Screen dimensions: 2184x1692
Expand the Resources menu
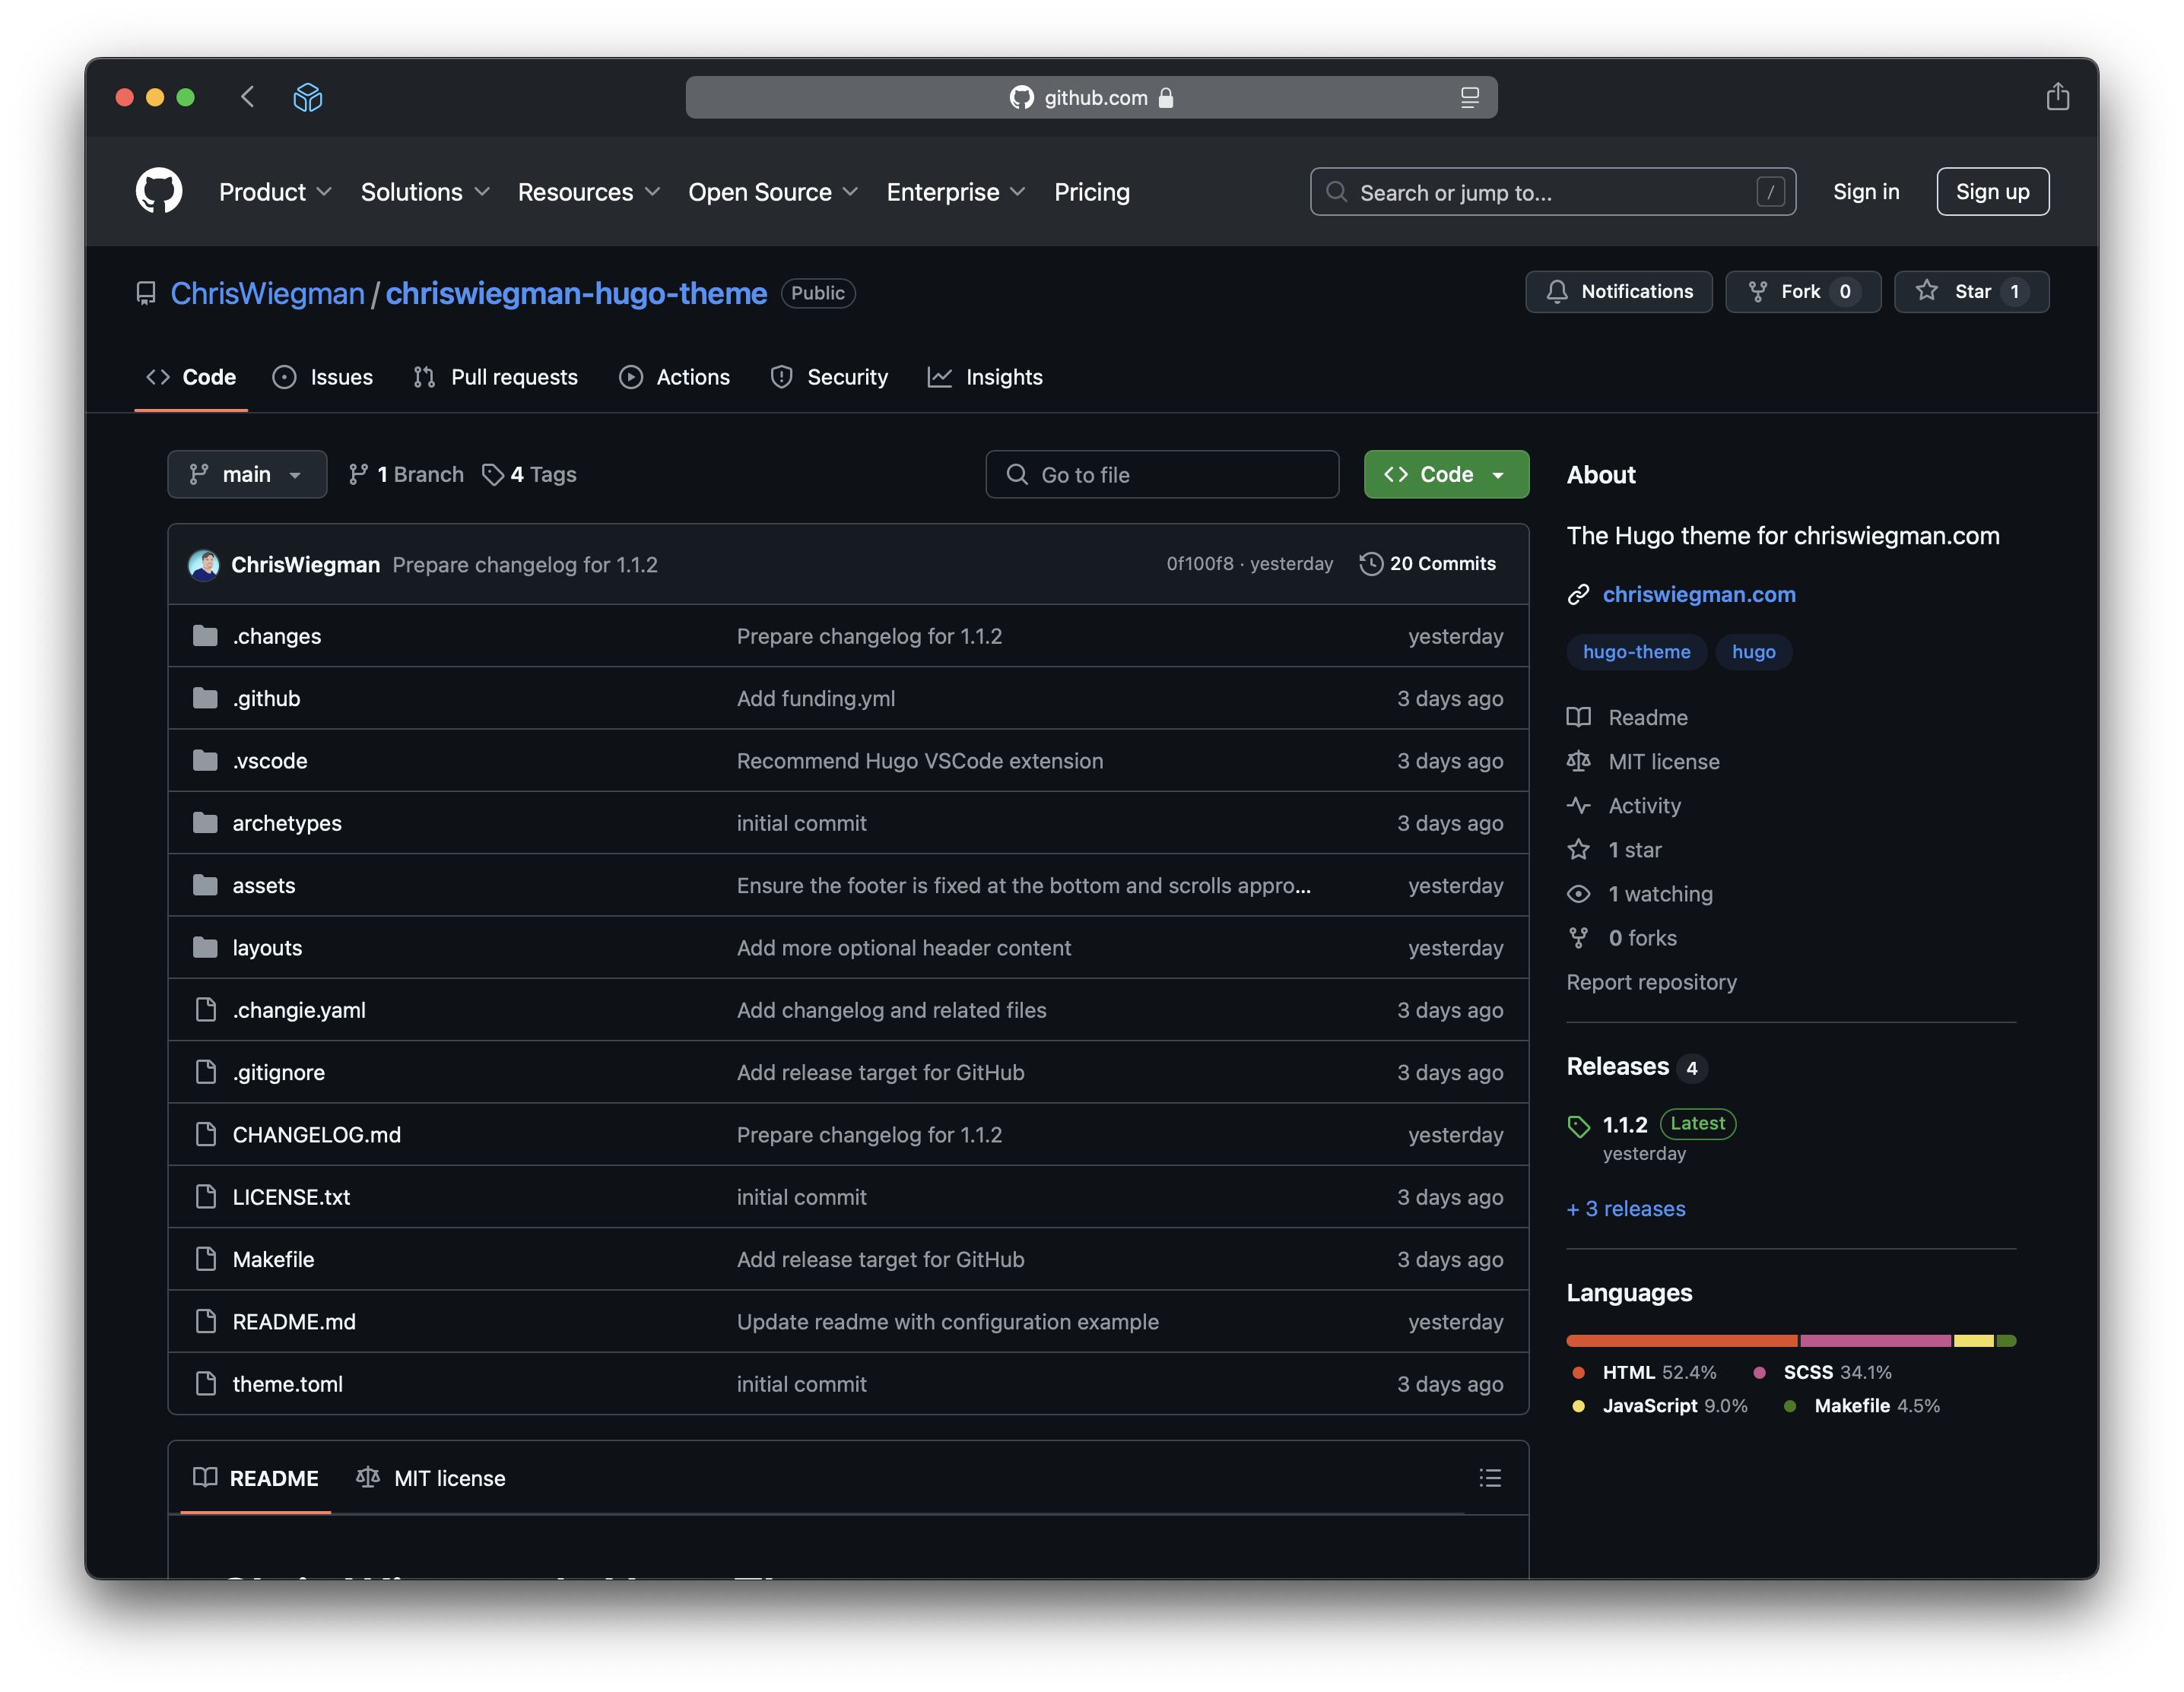click(x=589, y=192)
